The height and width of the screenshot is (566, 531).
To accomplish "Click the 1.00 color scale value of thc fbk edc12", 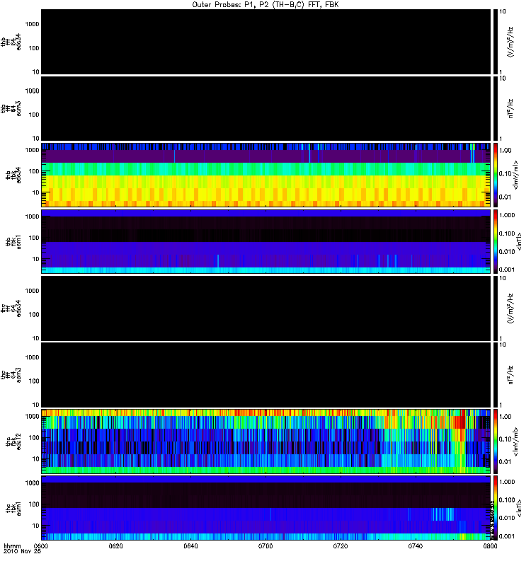I will (x=506, y=416).
